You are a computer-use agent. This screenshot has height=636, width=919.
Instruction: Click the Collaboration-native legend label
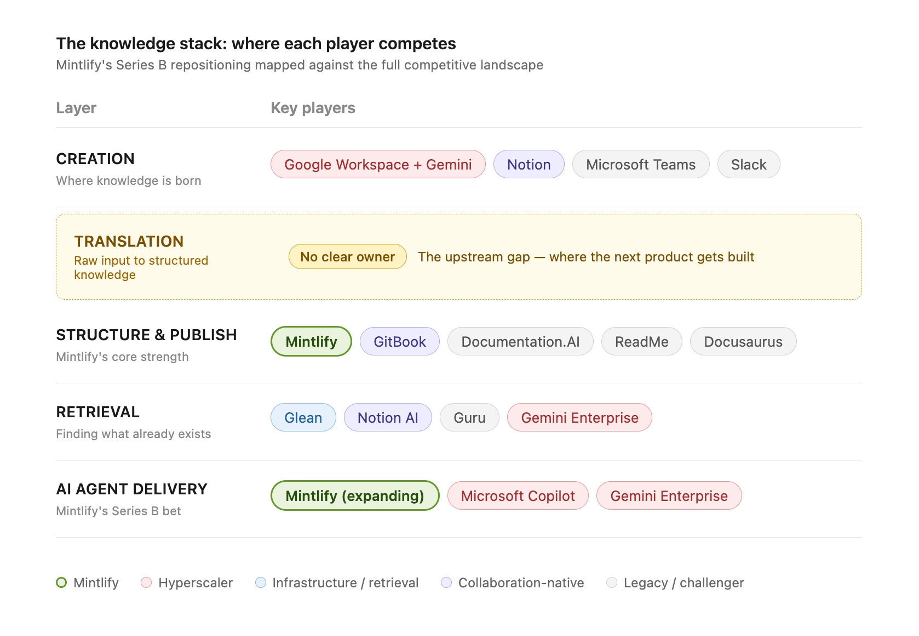(x=521, y=582)
